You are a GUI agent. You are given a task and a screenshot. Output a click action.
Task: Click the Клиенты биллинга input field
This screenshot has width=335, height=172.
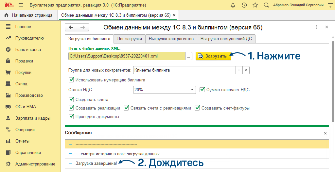point(185,70)
